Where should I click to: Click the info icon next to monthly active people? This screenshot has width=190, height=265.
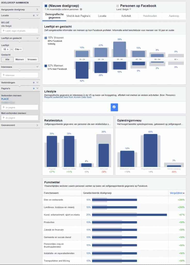[81, 10]
